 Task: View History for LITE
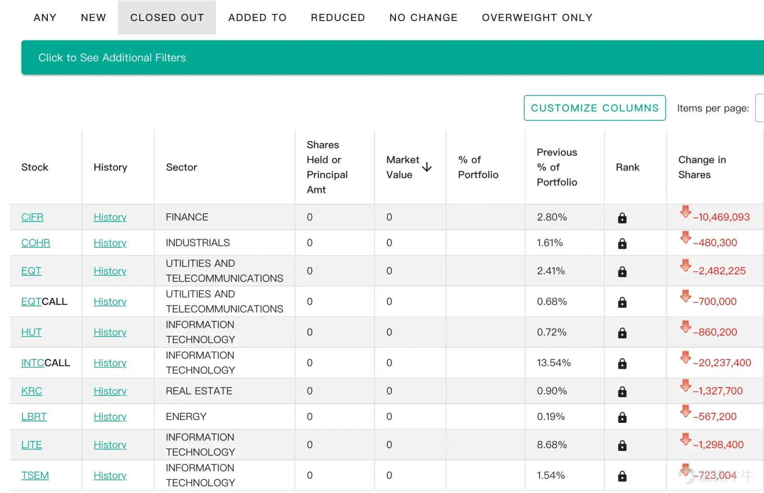point(110,445)
